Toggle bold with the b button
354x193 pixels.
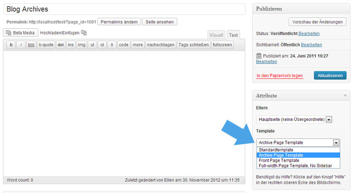point(11,45)
